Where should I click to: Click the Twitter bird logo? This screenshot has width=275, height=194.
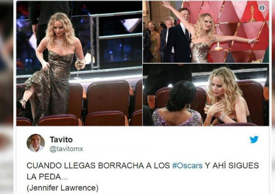pyautogui.click(x=254, y=139)
